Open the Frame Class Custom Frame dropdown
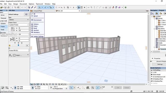 19,25
